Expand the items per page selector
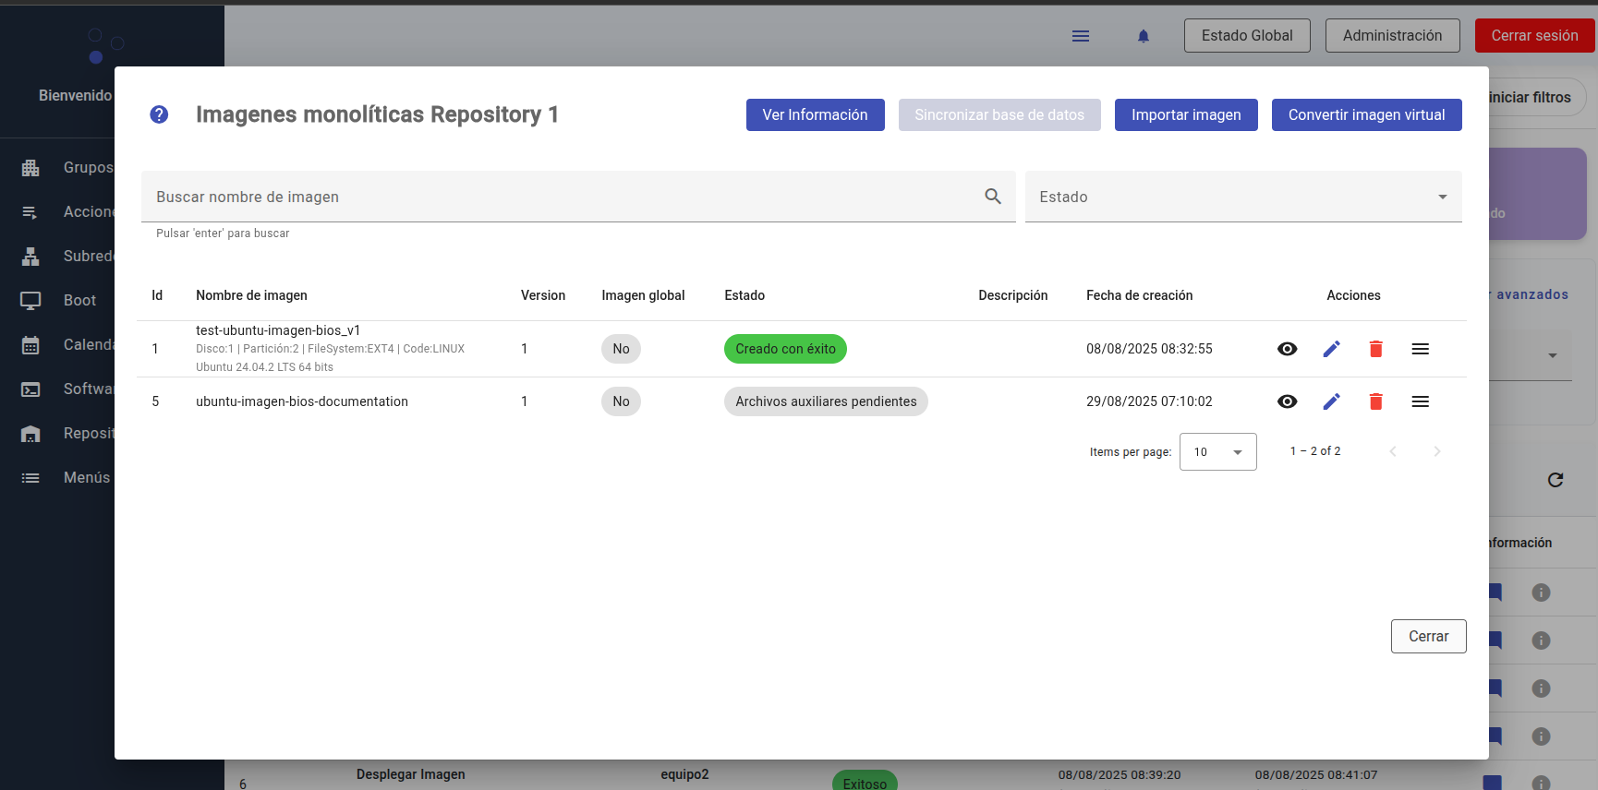 coord(1217,452)
